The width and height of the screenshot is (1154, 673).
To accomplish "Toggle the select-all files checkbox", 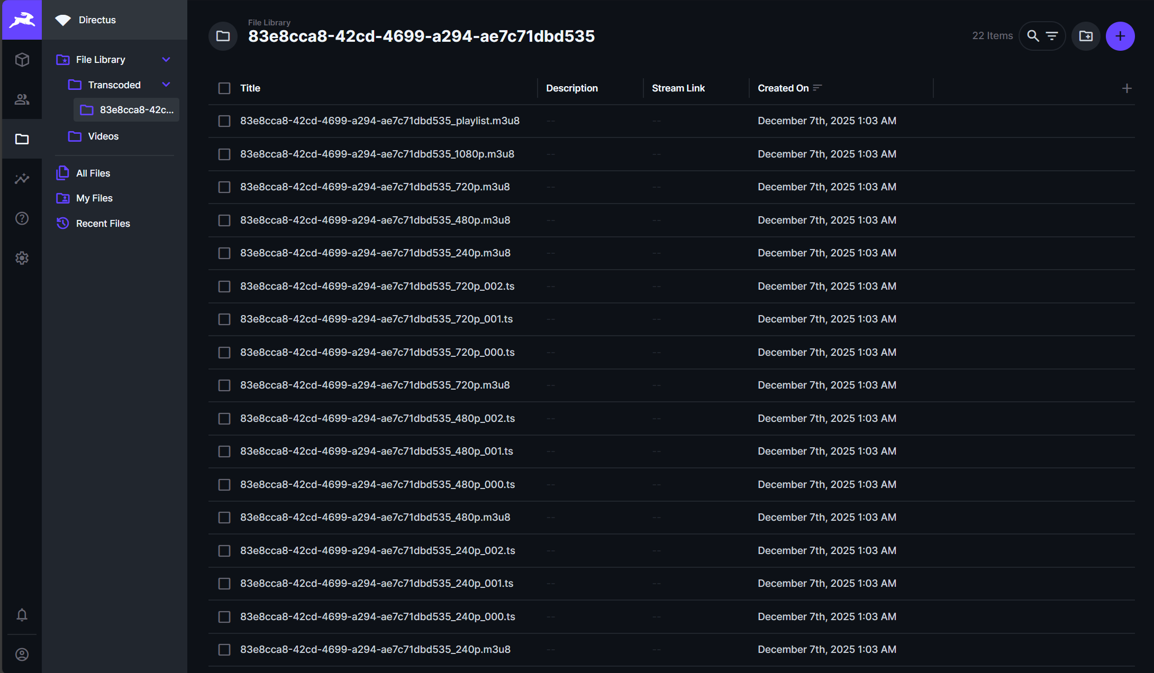I will tap(224, 88).
